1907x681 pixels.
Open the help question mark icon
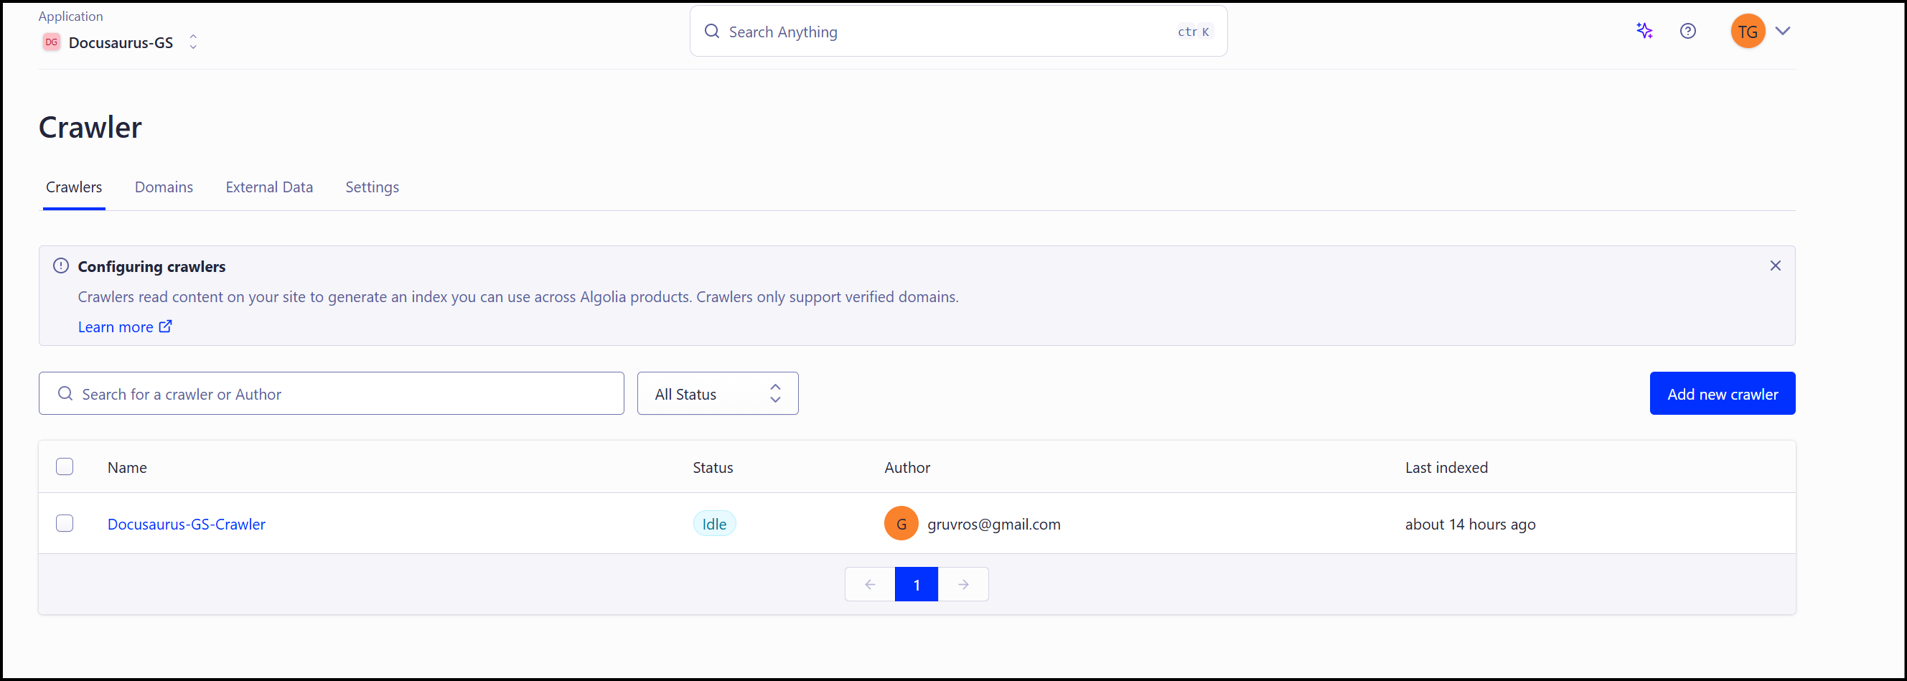[x=1688, y=31]
